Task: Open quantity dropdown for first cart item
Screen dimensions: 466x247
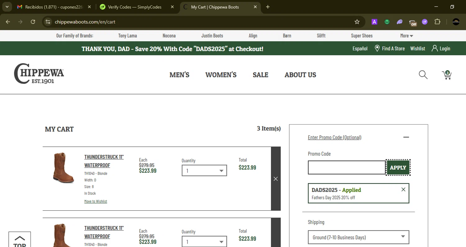Action: click(204, 171)
